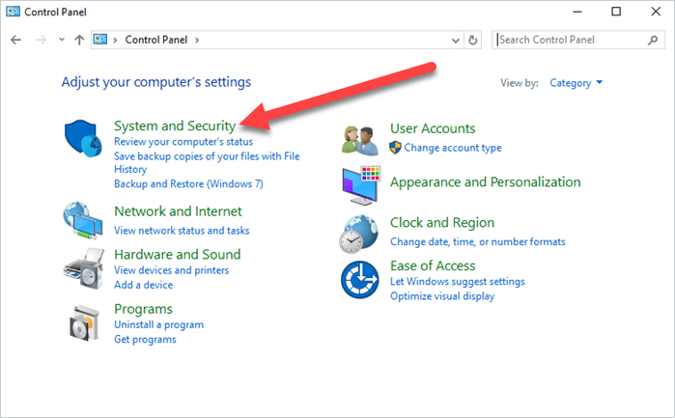The width and height of the screenshot is (675, 418).
Task: Open User Accounts category
Action: click(433, 128)
